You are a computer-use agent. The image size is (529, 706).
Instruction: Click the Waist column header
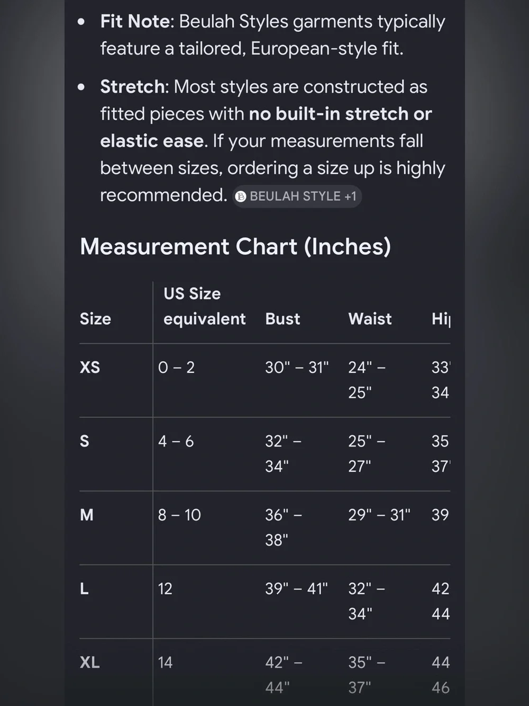tap(370, 319)
